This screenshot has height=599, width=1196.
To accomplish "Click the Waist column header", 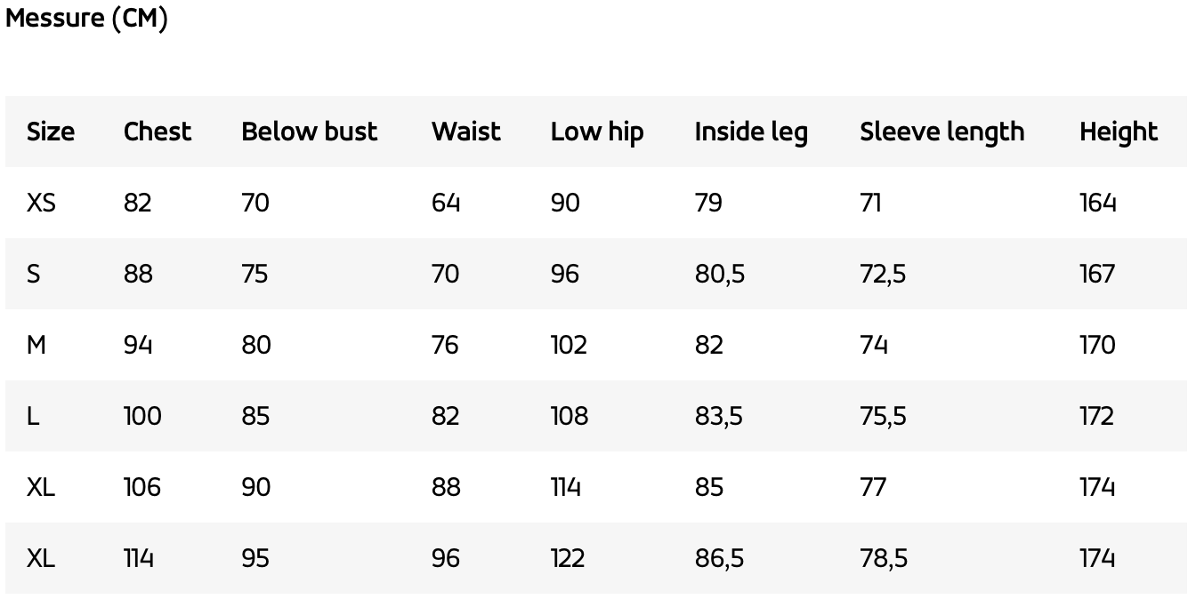I will 466,132.
